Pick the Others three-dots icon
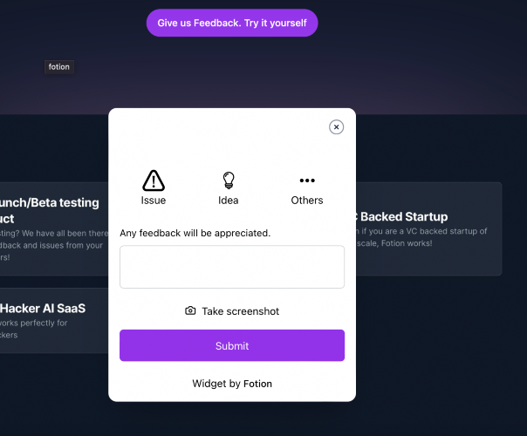Viewport: 527px width, 436px height. pyautogui.click(x=307, y=181)
